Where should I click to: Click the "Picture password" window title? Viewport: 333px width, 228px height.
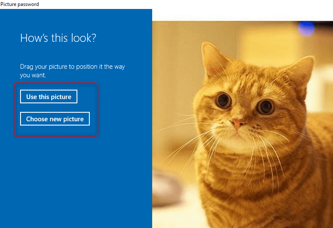tap(20, 4)
